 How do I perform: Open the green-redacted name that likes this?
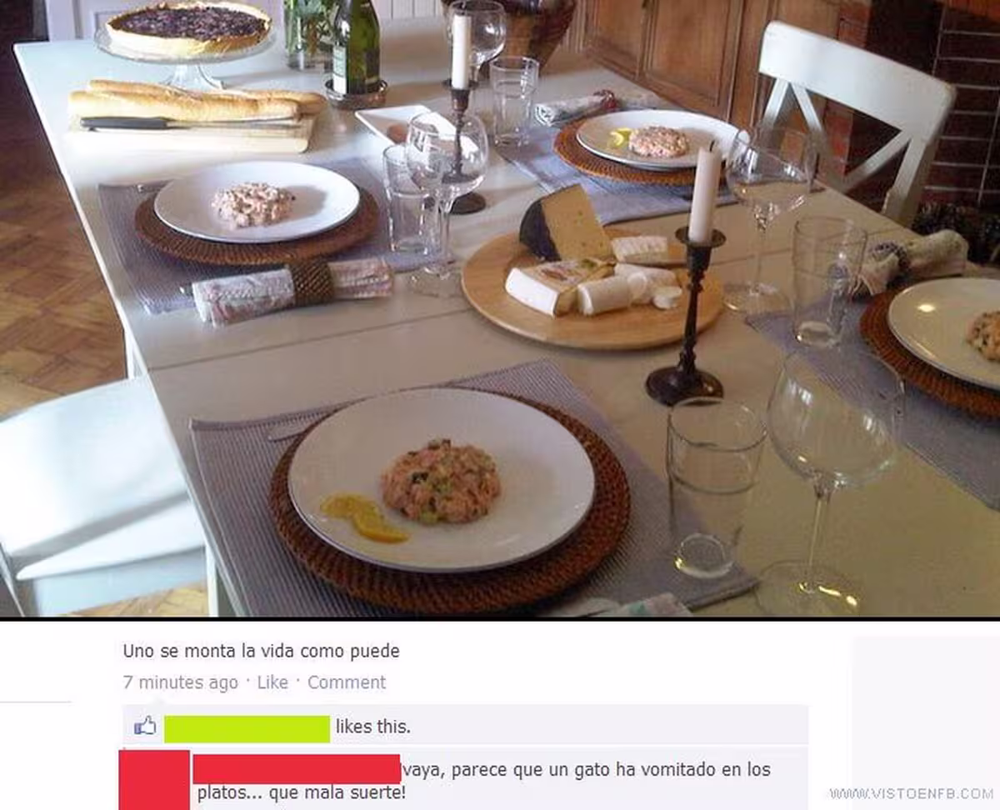[x=247, y=728]
